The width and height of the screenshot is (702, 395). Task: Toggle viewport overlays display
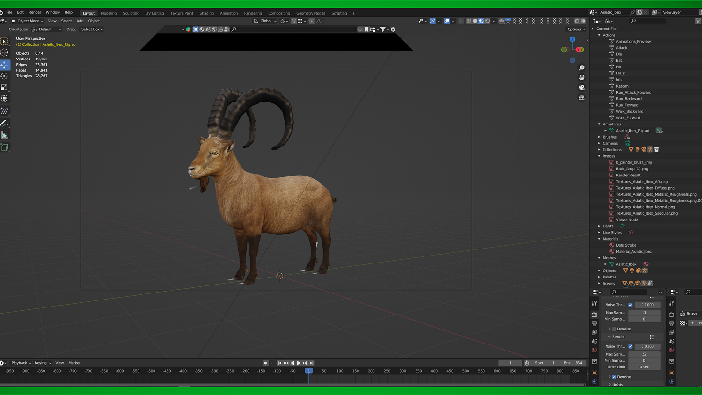(x=447, y=21)
